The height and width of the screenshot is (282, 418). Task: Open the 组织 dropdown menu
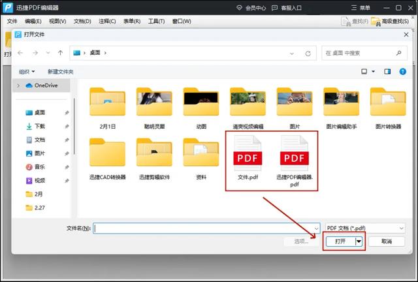[x=27, y=71]
